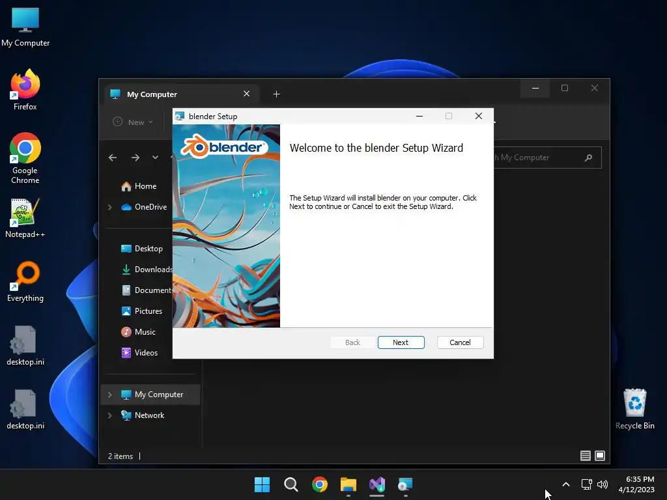Click Explorer forward arrow

pyautogui.click(x=135, y=158)
